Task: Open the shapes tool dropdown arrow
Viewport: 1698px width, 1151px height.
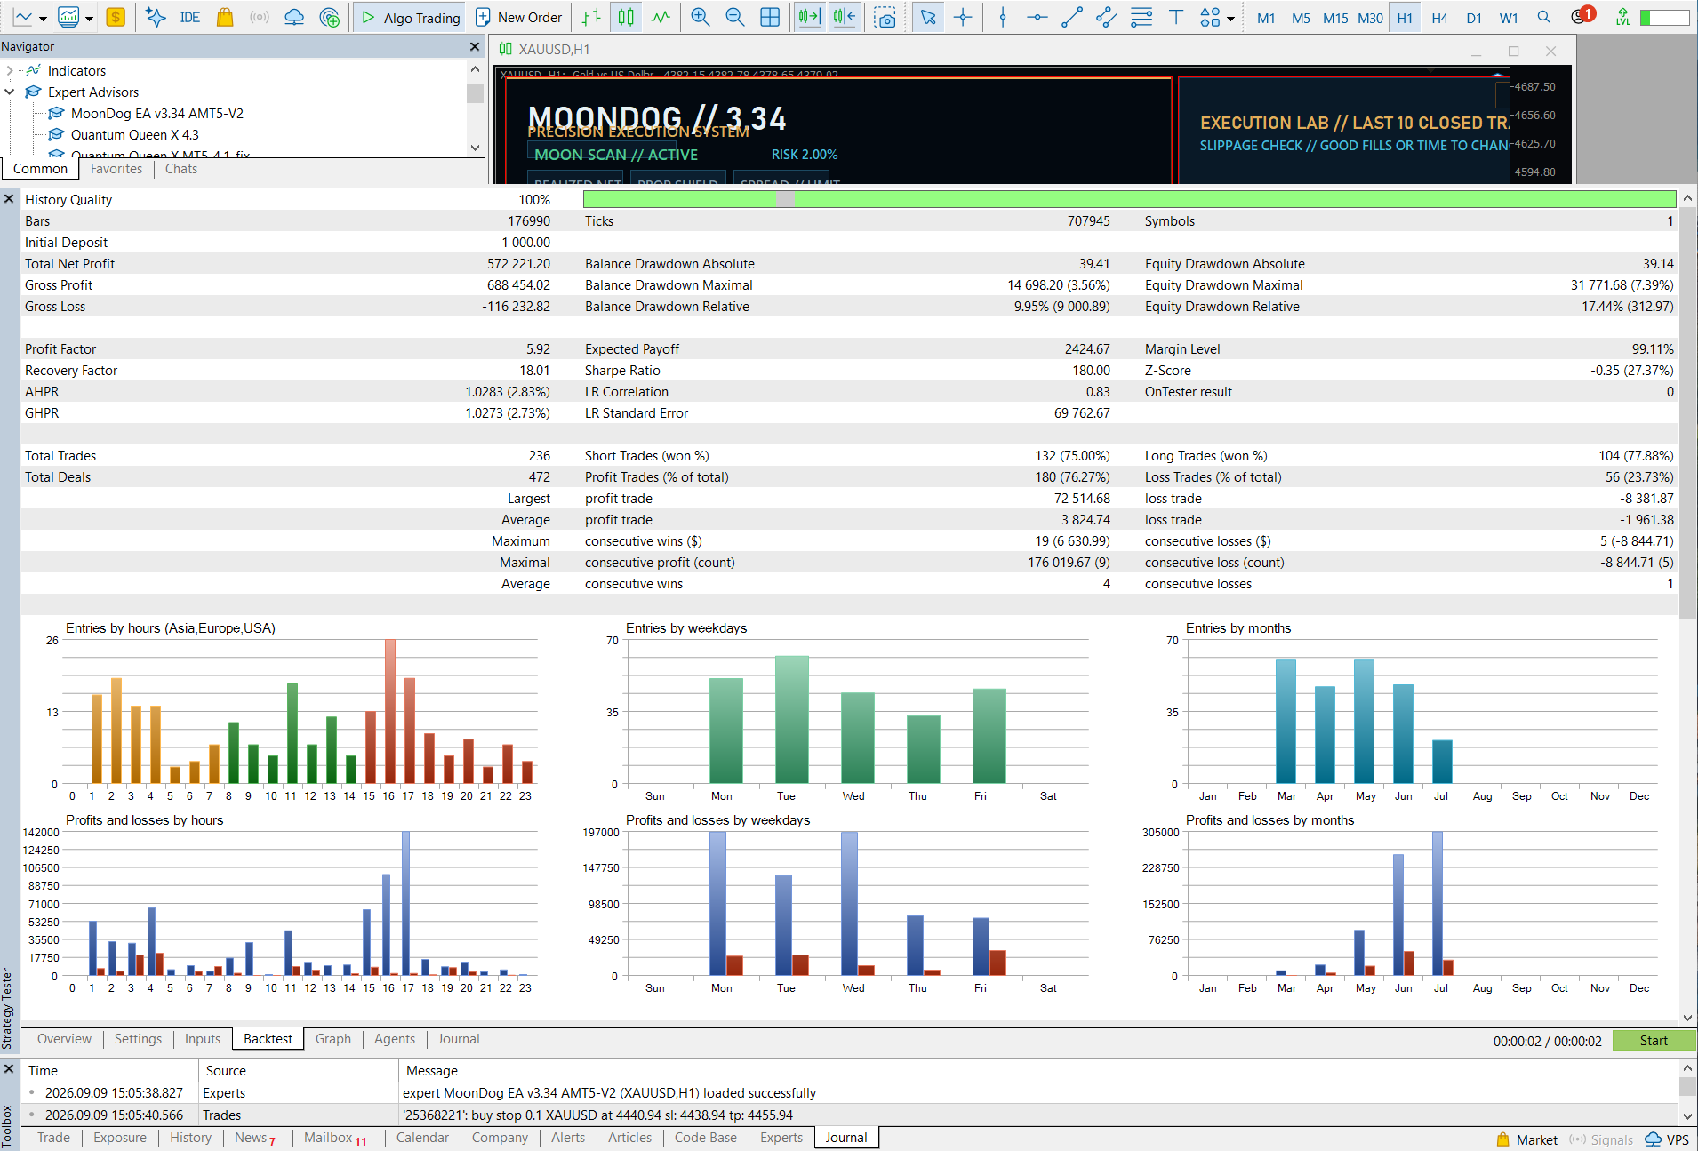Action: coord(1230,19)
